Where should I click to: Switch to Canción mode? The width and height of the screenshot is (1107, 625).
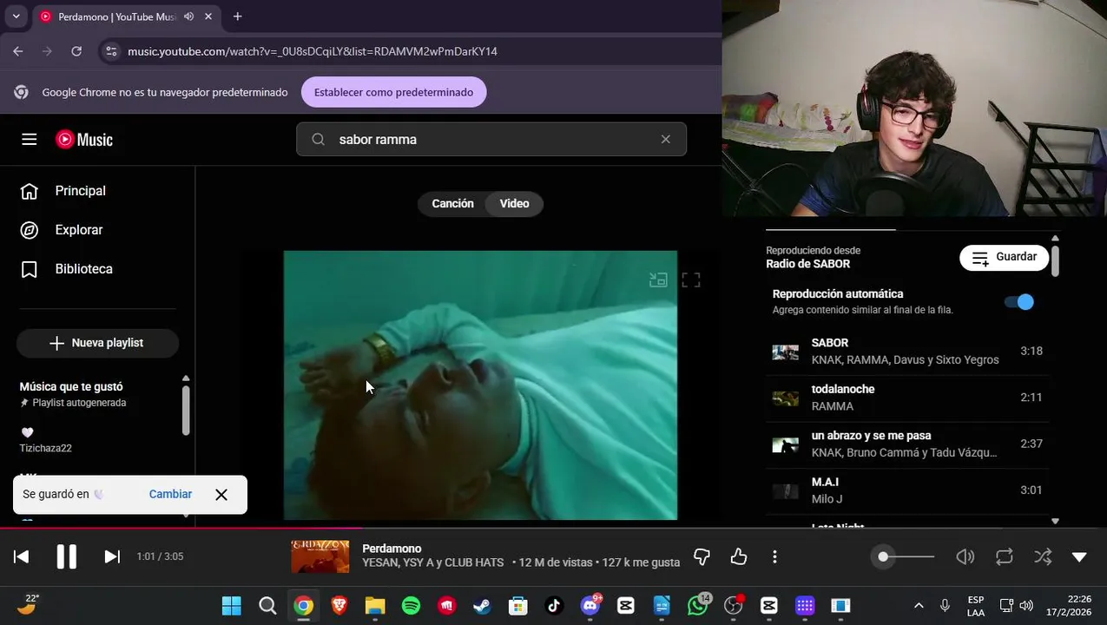452,203
